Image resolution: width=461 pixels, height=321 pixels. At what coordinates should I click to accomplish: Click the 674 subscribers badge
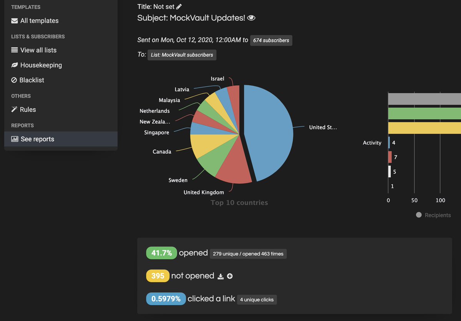(271, 40)
